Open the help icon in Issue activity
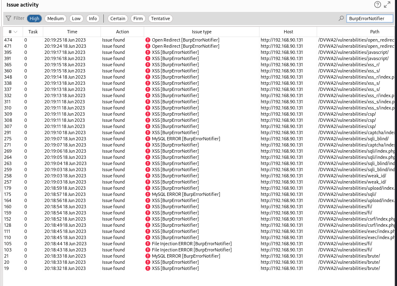Screen dimensions: 397x286 point(378,5)
